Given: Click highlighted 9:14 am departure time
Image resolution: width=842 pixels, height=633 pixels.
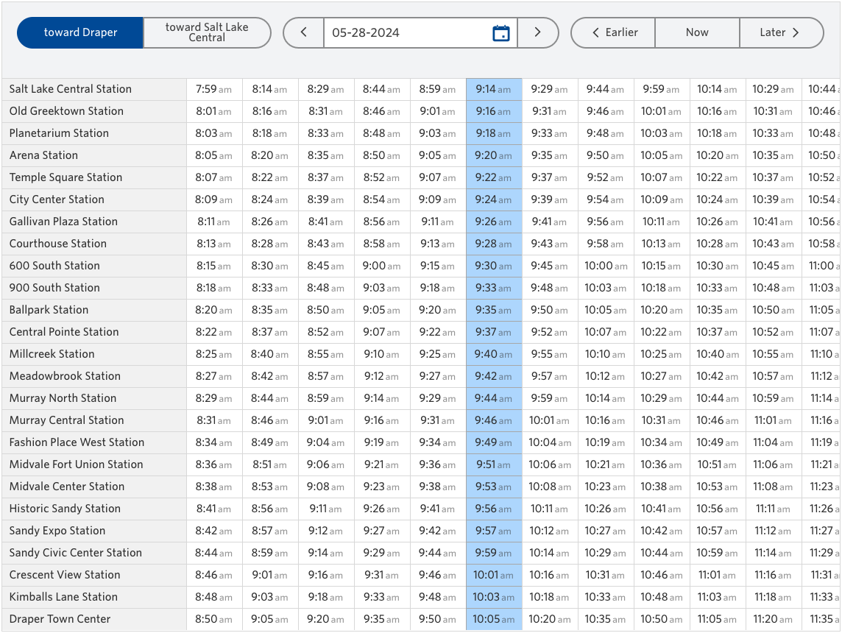Looking at the screenshot, I should [493, 89].
